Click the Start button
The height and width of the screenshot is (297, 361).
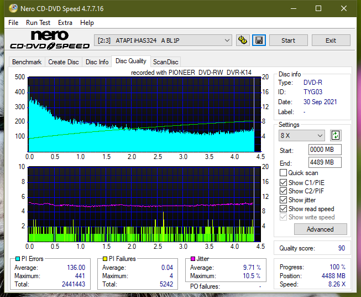point(288,40)
